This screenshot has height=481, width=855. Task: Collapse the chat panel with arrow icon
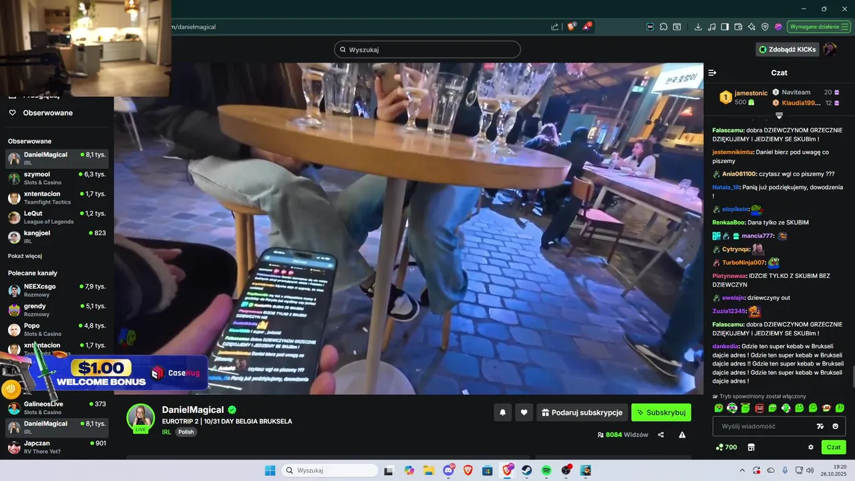(712, 73)
